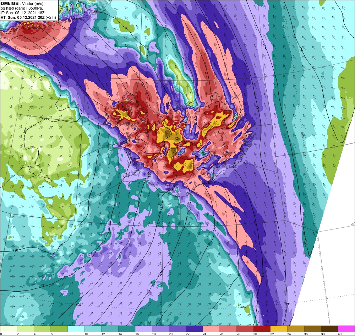Pick the legend tick label 20

pos(170,334)
